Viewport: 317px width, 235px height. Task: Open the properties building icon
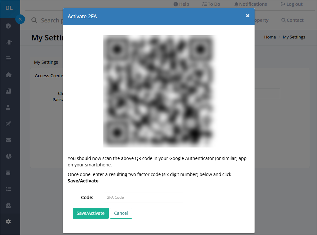point(8,91)
